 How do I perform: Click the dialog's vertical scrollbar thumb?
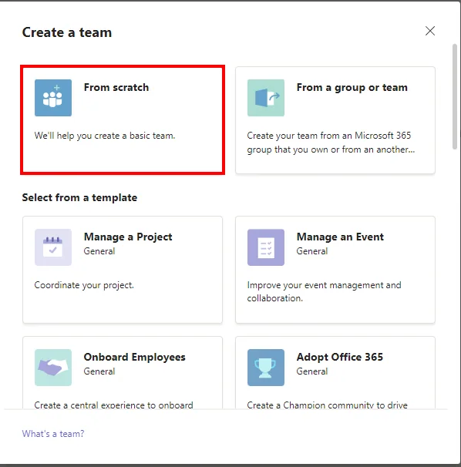454,96
